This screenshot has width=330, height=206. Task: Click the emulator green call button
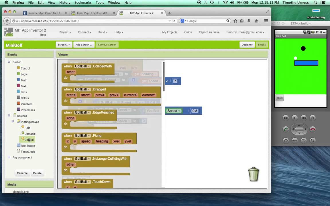[286, 129]
